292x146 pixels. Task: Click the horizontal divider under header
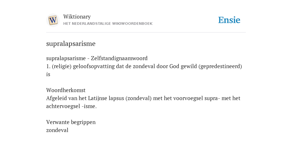(x=146, y=33)
